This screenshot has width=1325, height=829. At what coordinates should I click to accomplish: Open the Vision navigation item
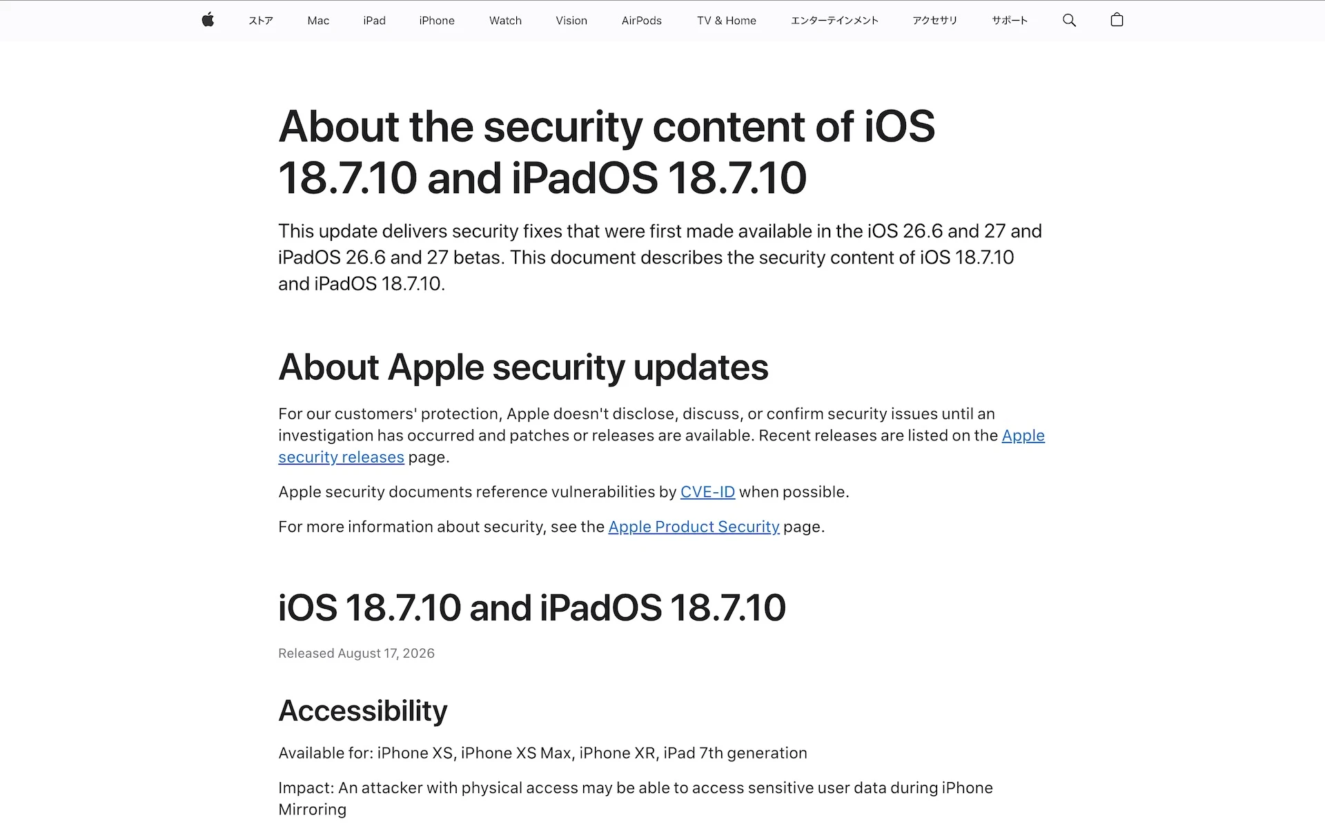[x=571, y=21]
